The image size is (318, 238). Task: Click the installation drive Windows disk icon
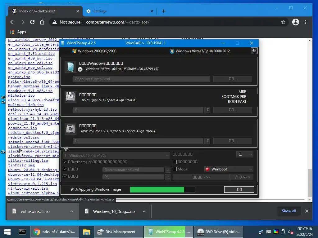pyautogui.click(x=70, y=129)
